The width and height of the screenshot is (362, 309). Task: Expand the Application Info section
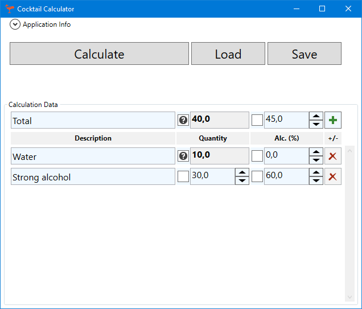coord(15,24)
